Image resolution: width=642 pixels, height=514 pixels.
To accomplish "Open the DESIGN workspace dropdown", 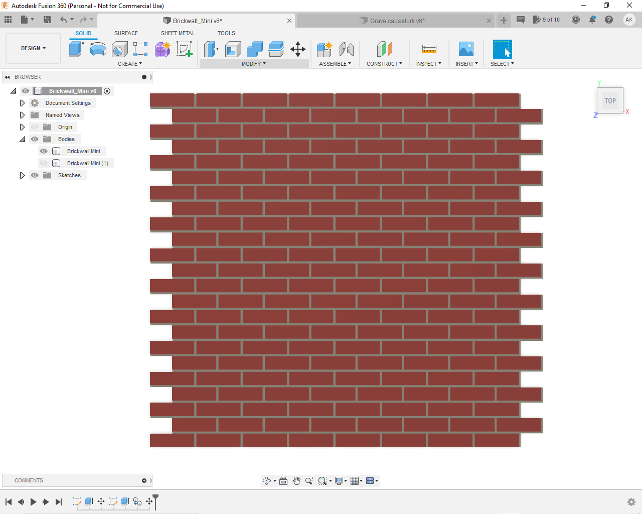I will 33,48.
